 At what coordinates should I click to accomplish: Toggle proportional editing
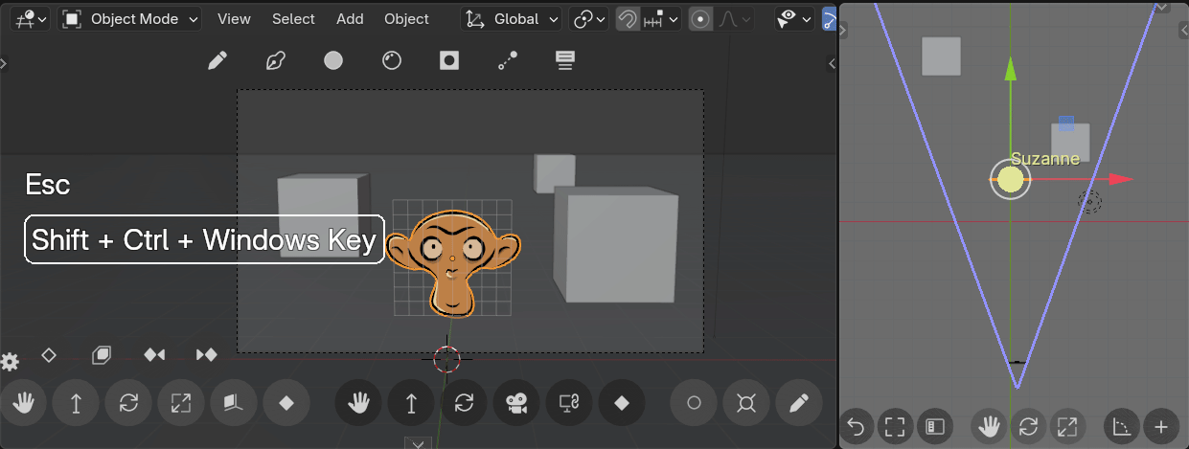click(x=700, y=18)
